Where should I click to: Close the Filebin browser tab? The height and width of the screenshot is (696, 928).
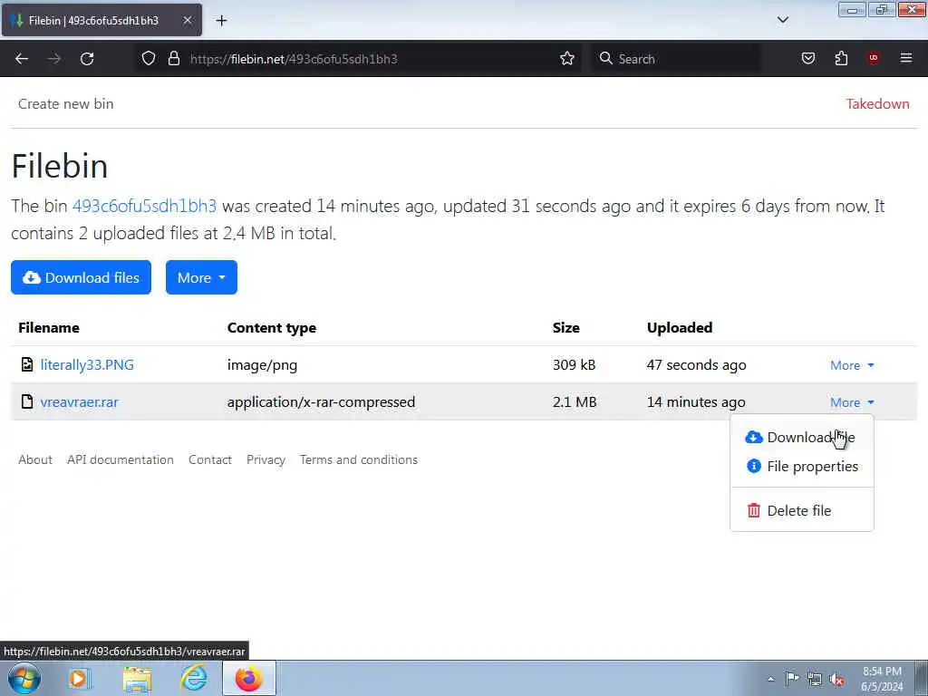[x=187, y=20]
